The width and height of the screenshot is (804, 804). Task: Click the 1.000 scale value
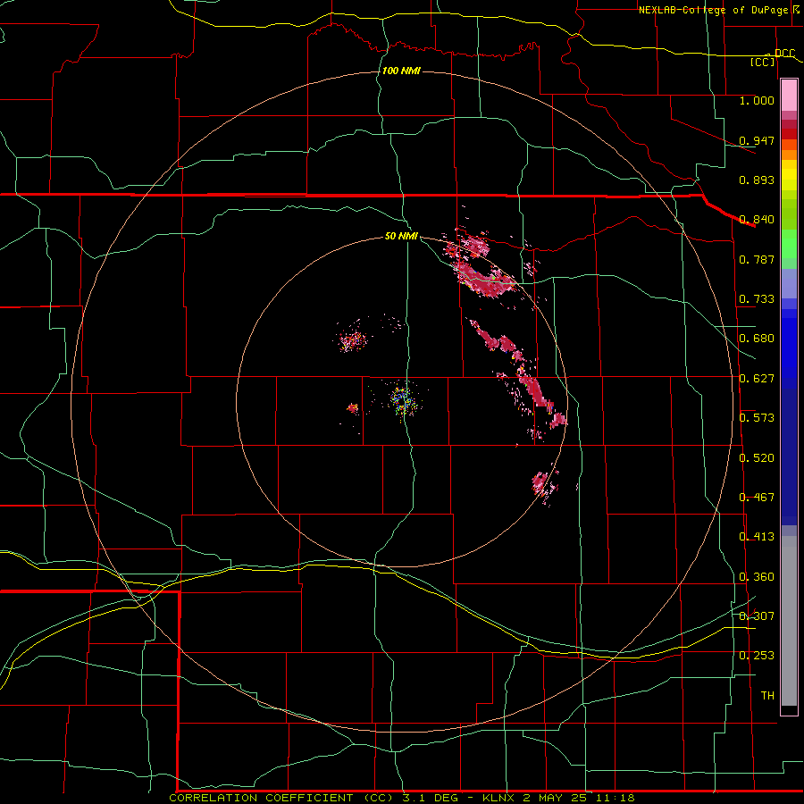(x=757, y=100)
